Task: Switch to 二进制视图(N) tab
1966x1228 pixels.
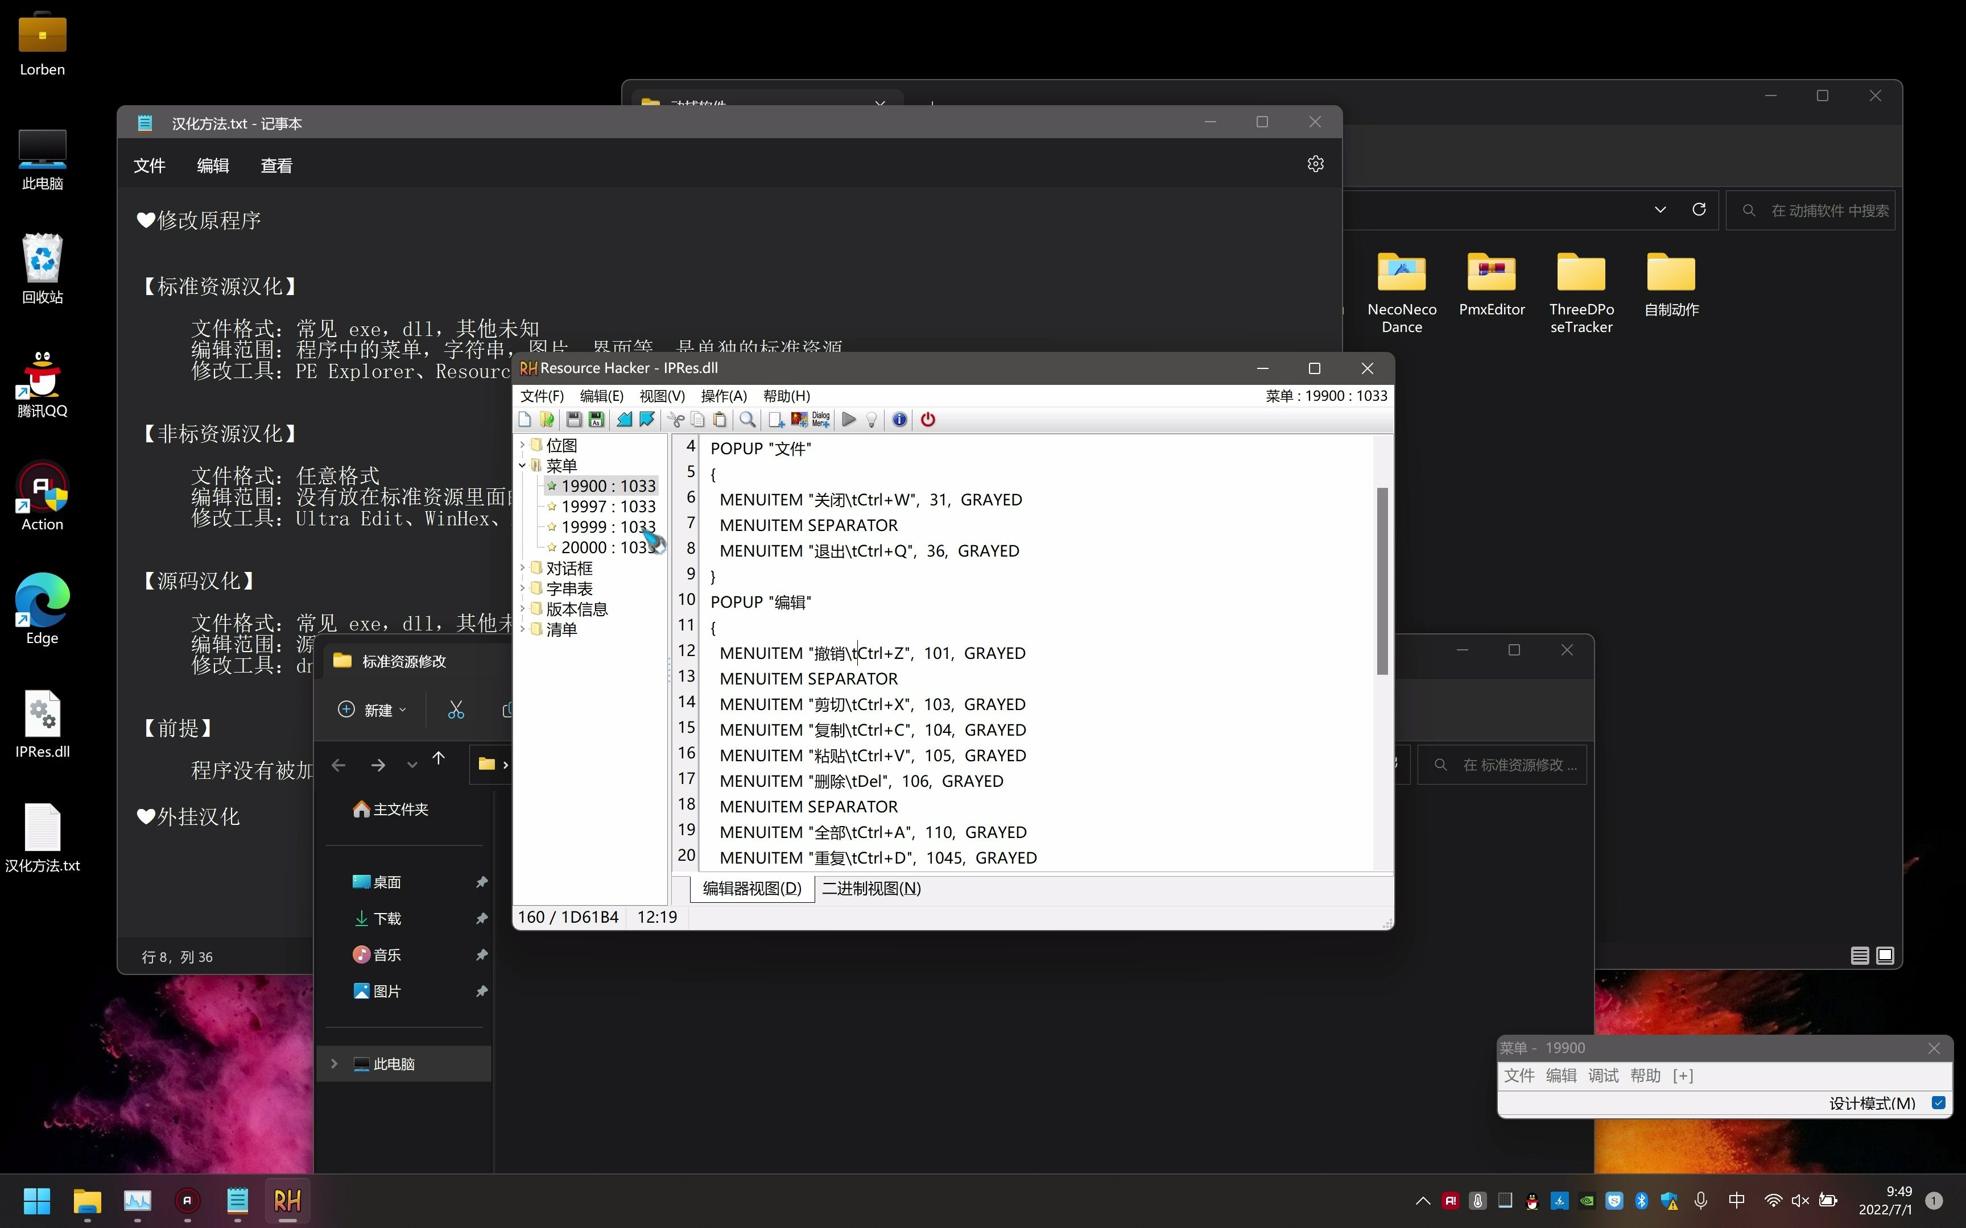Action: 871,887
